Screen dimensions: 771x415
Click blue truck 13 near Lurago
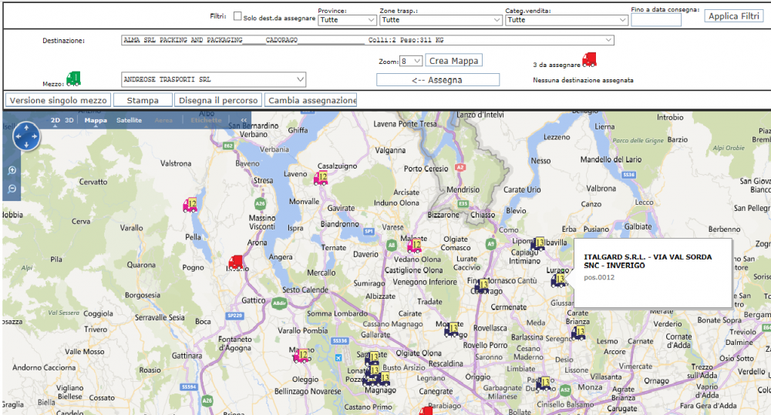pyautogui.click(x=558, y=280)
